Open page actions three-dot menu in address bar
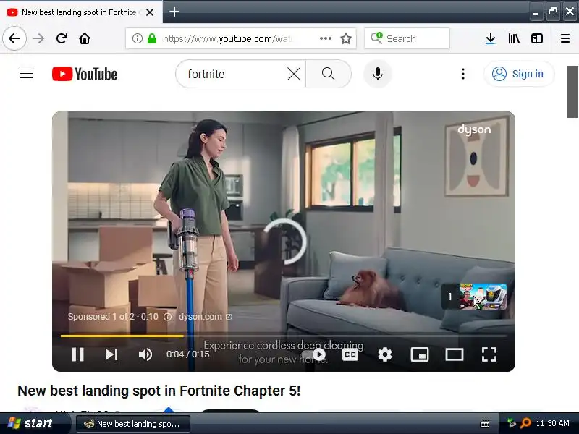579x434 pixels. 325,38
